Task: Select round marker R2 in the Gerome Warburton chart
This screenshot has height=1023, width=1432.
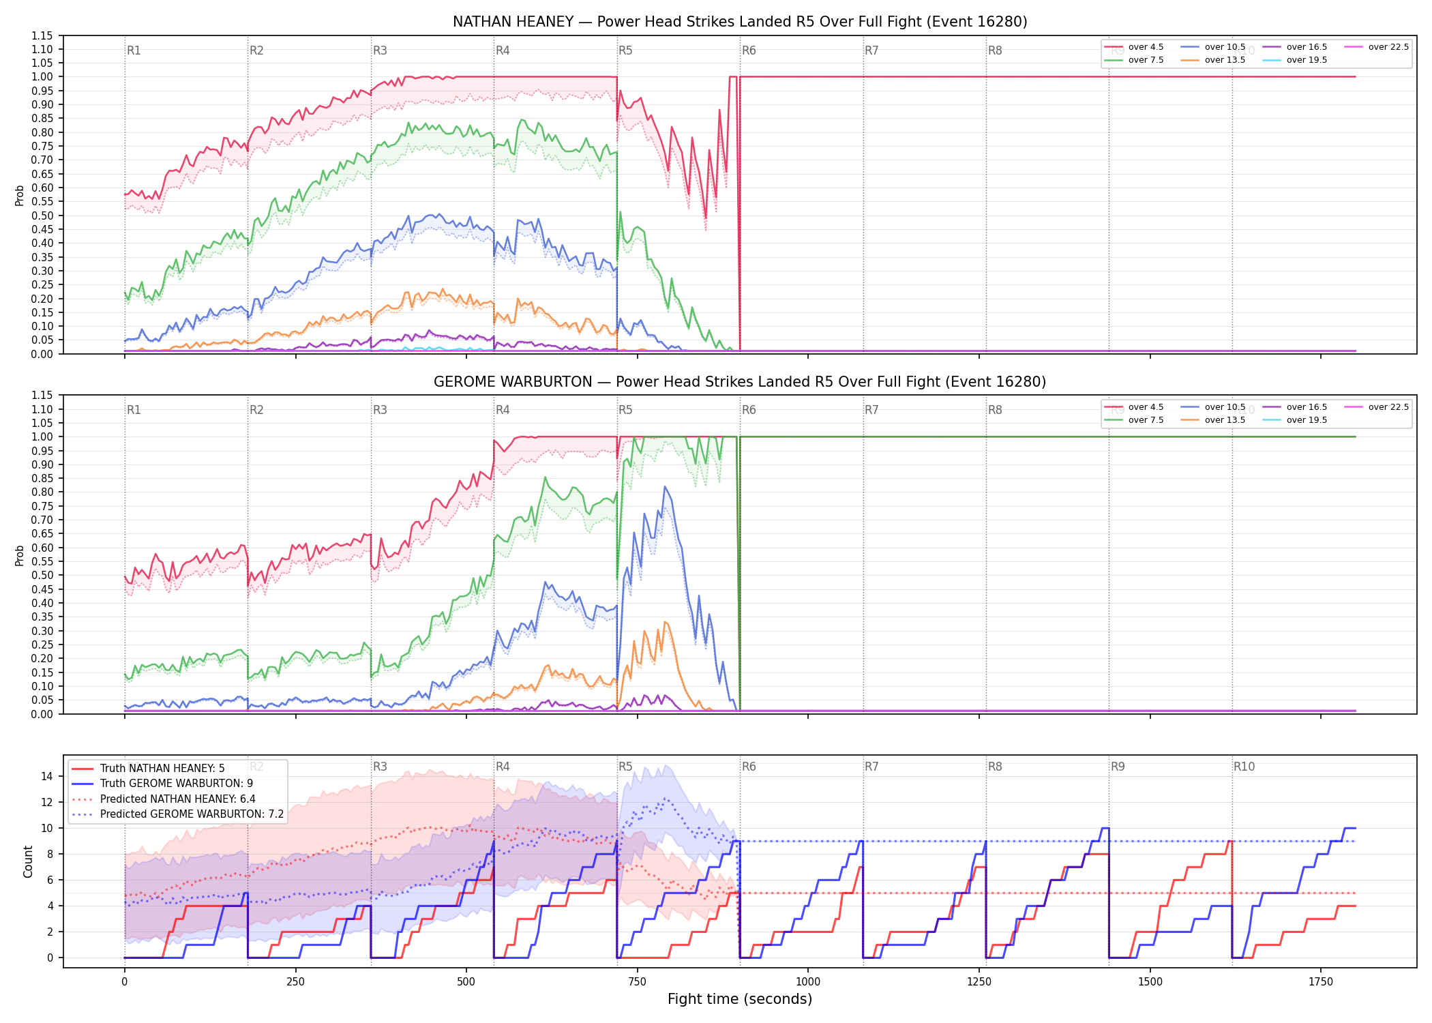Action: tap(256, 410)
